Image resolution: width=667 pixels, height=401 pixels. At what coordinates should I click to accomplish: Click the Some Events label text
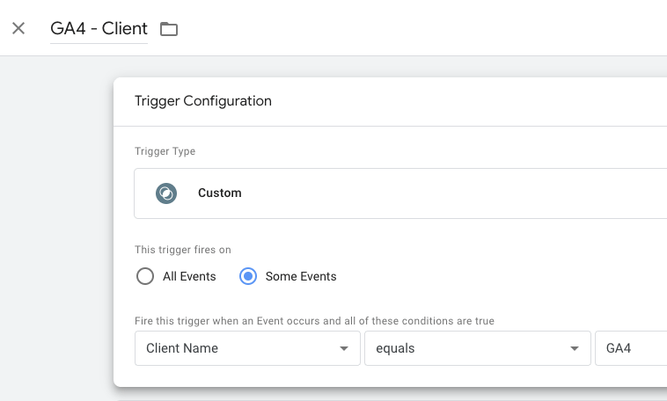[x=301, y=276]
